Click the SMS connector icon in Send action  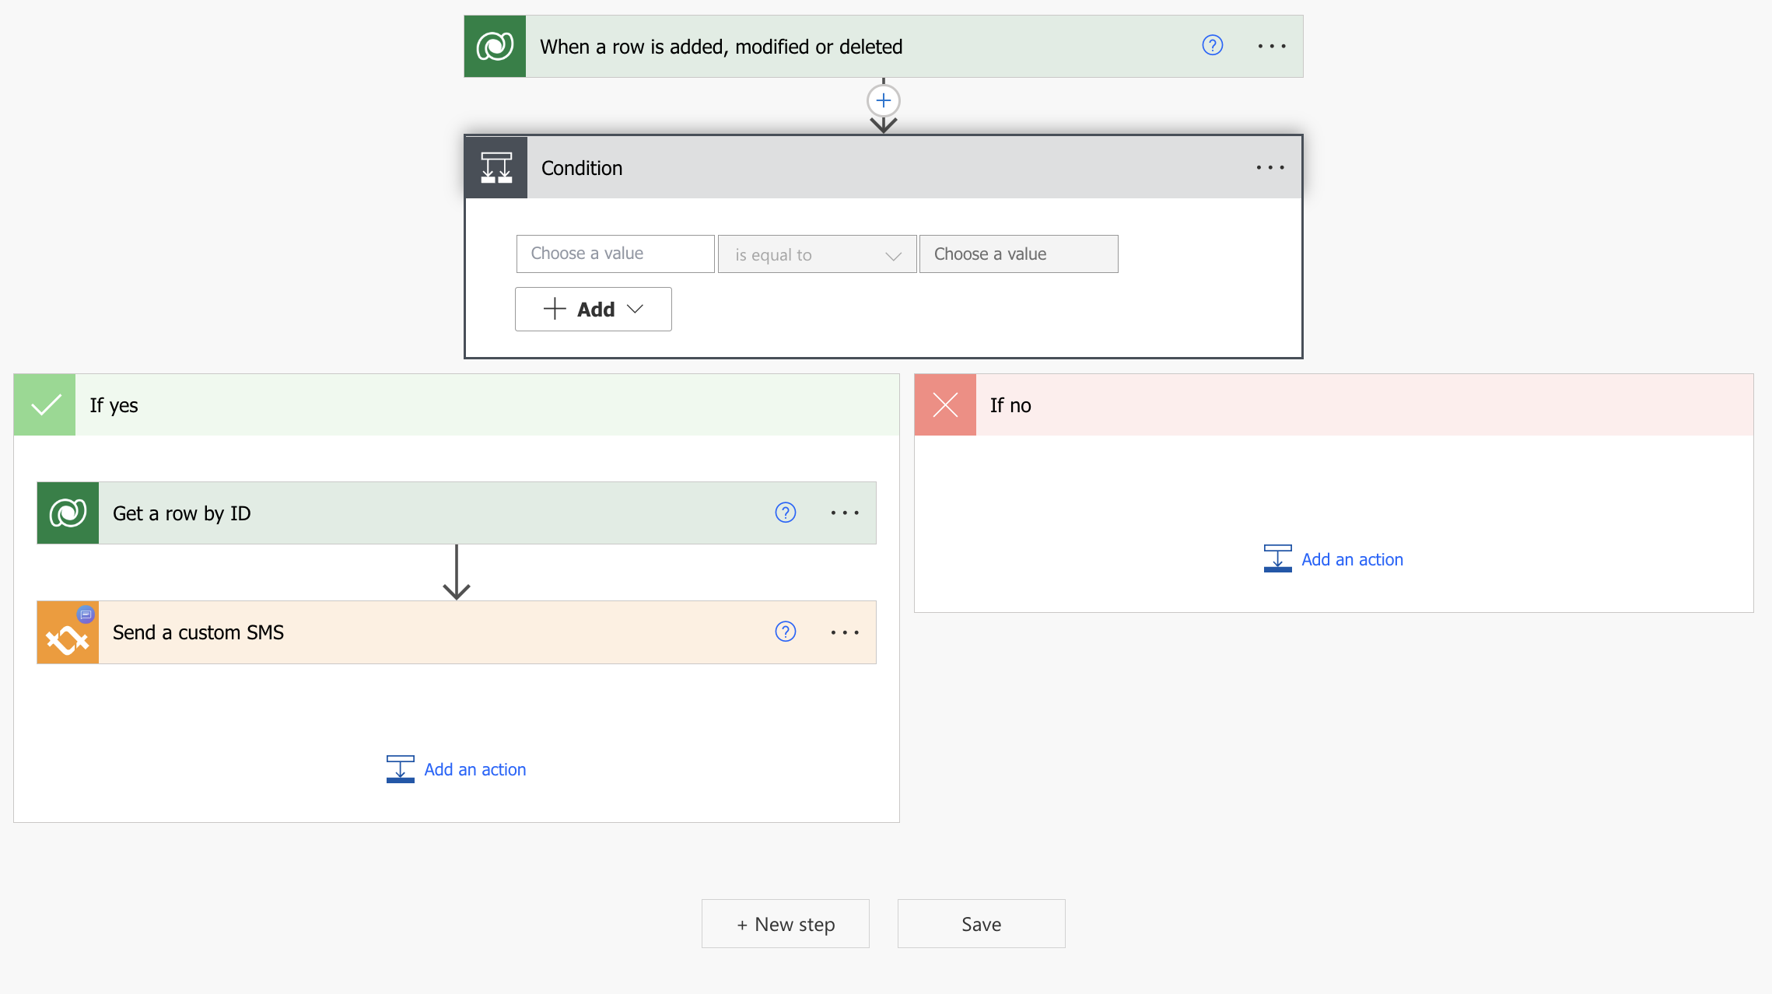coord(68,632)
